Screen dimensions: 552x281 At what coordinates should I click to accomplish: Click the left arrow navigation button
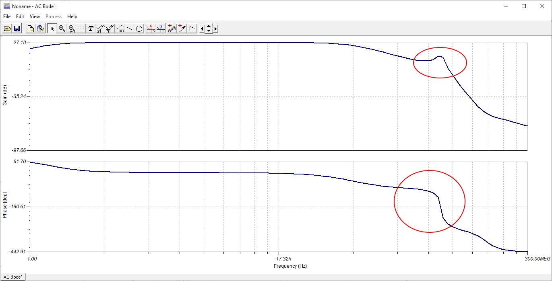[x=202, y=29]
